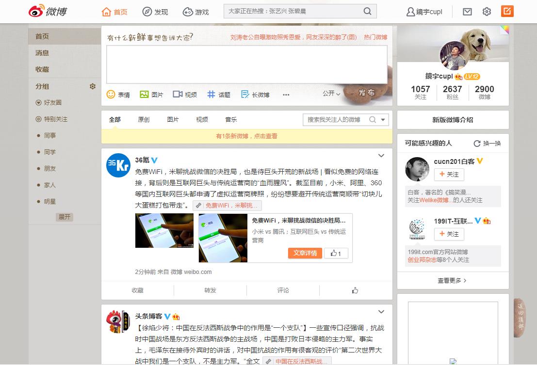The image size is (537, 369).
Task: Open the 朋友 group
Action: [x=46, y=168]
